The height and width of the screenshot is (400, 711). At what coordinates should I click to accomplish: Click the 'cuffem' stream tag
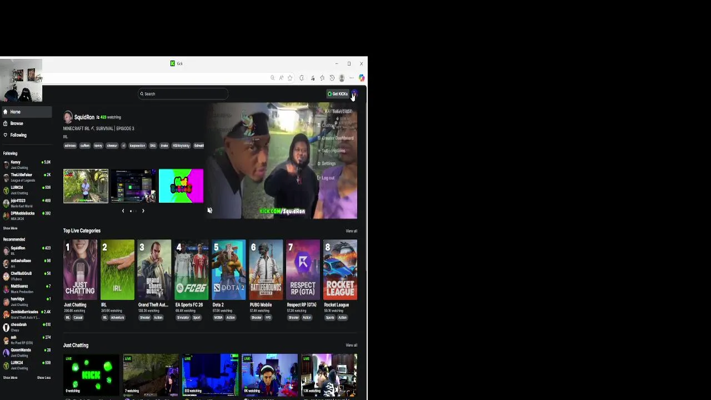point(85,146)
